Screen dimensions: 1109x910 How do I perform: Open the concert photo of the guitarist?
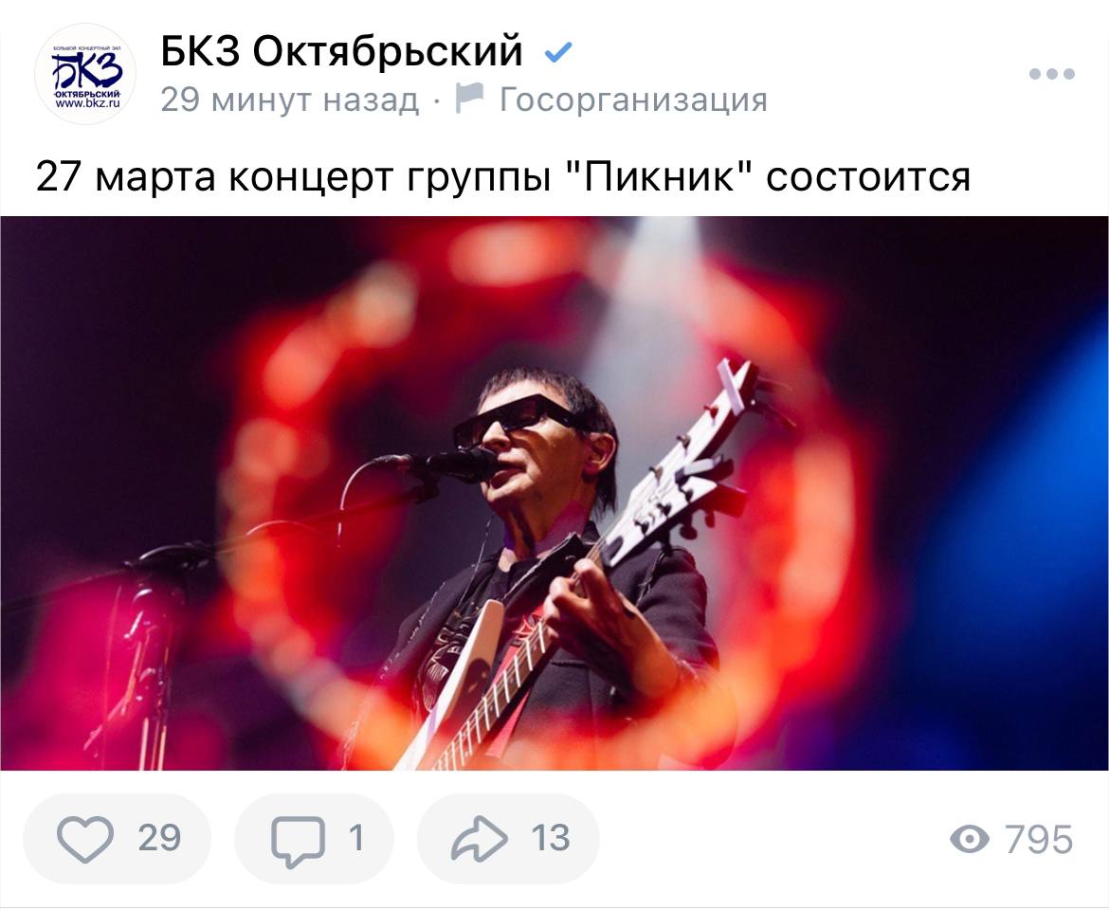(554, 493)
